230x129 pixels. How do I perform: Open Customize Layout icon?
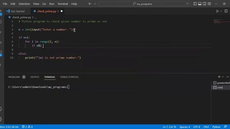click(209, 4)
